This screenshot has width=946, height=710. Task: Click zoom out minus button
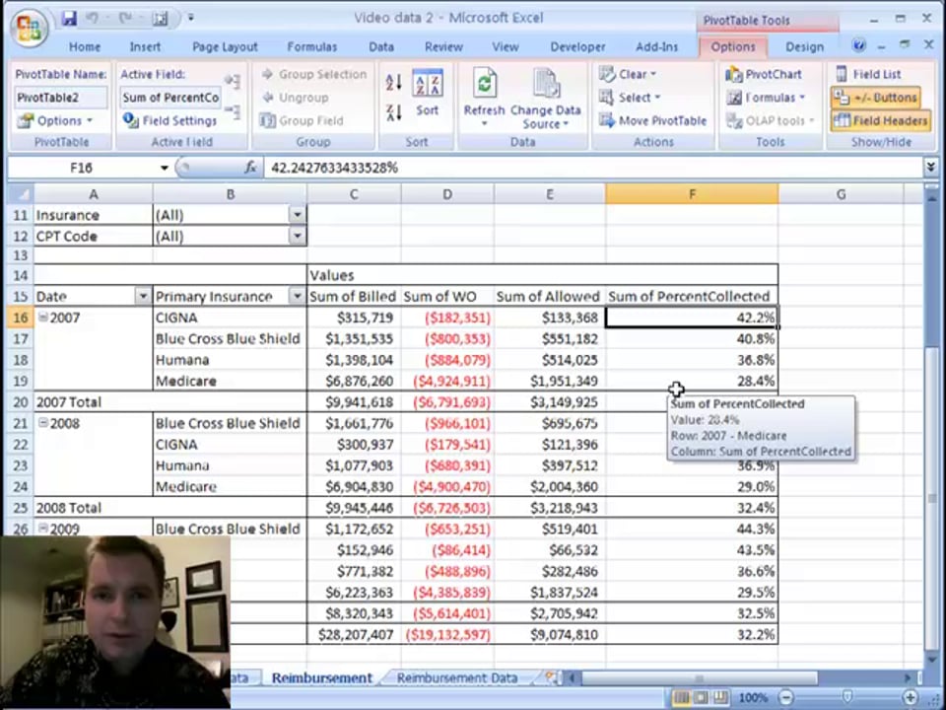(x=785, y=698)
